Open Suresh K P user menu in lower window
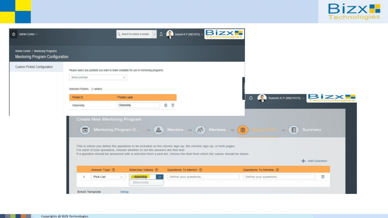Viewport: 388px width, 218px height. 286,98
